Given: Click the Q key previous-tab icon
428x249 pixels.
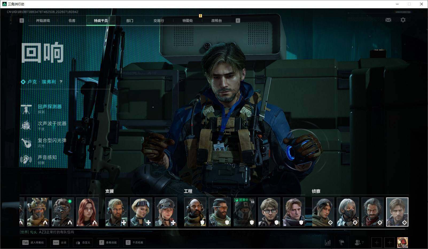Looking at the screenshot, I should point(22,21).
